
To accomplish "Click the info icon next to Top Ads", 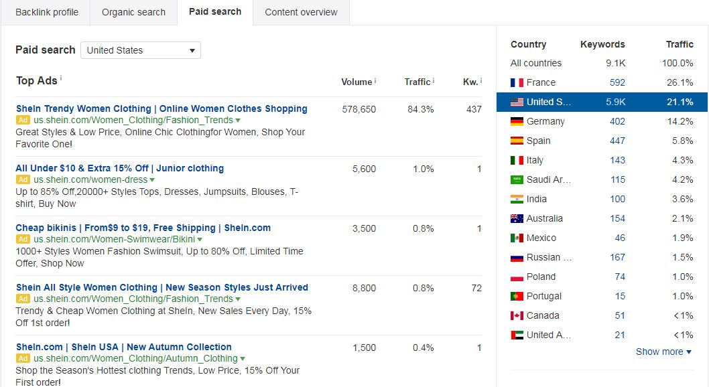I will [x=61, y=78].
